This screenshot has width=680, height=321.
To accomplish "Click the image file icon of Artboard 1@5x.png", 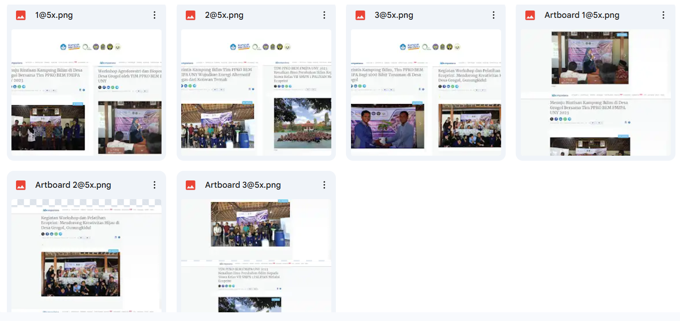I will (x=530, y=15).
